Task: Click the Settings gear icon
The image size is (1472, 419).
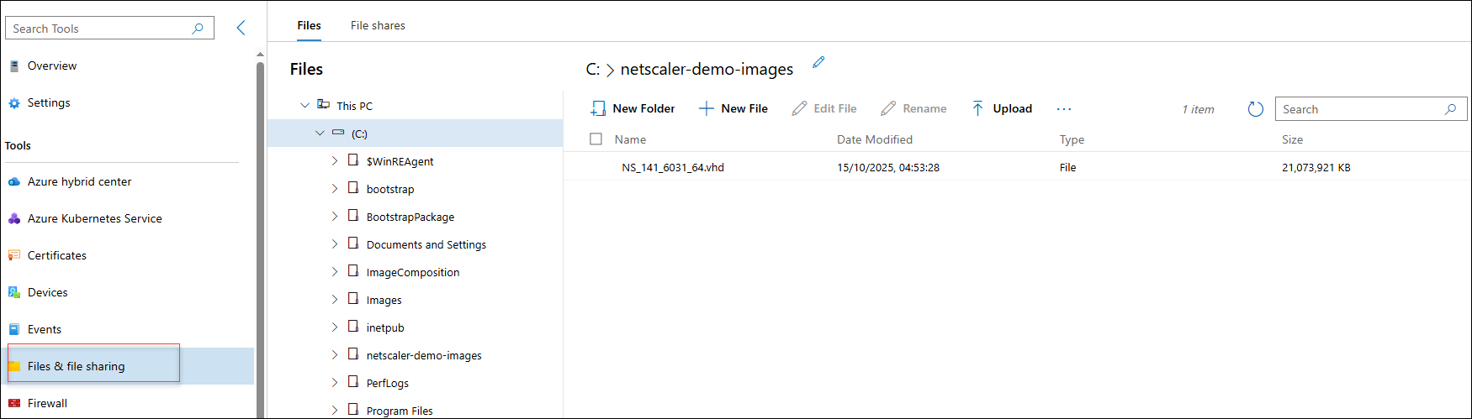Action: pos(14,103)
